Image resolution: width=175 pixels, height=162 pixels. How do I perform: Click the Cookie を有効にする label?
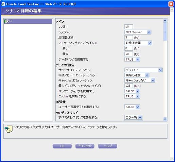73,96
